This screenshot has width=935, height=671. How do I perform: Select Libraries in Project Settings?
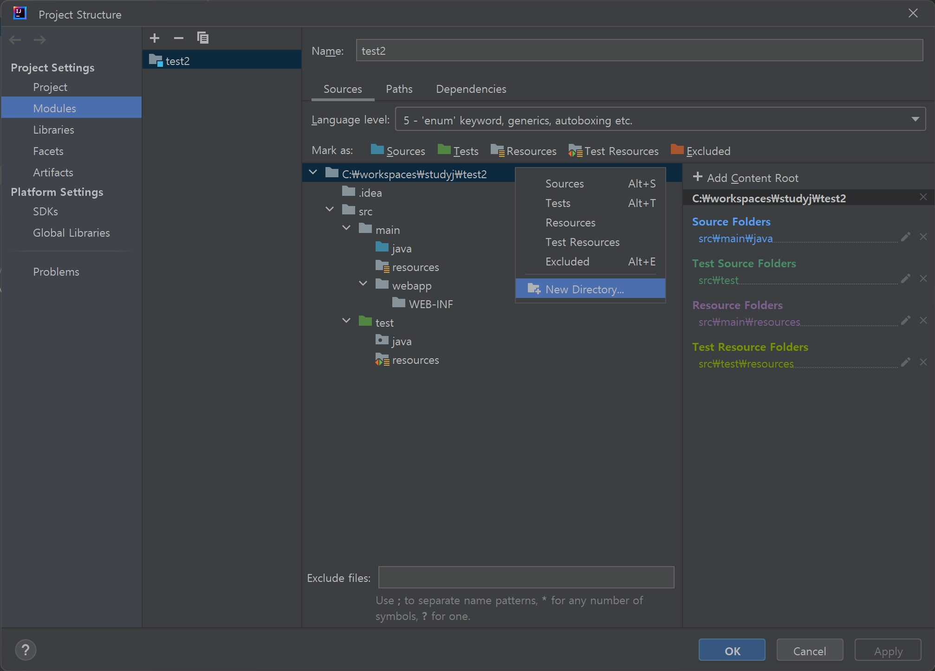[53, 129]
